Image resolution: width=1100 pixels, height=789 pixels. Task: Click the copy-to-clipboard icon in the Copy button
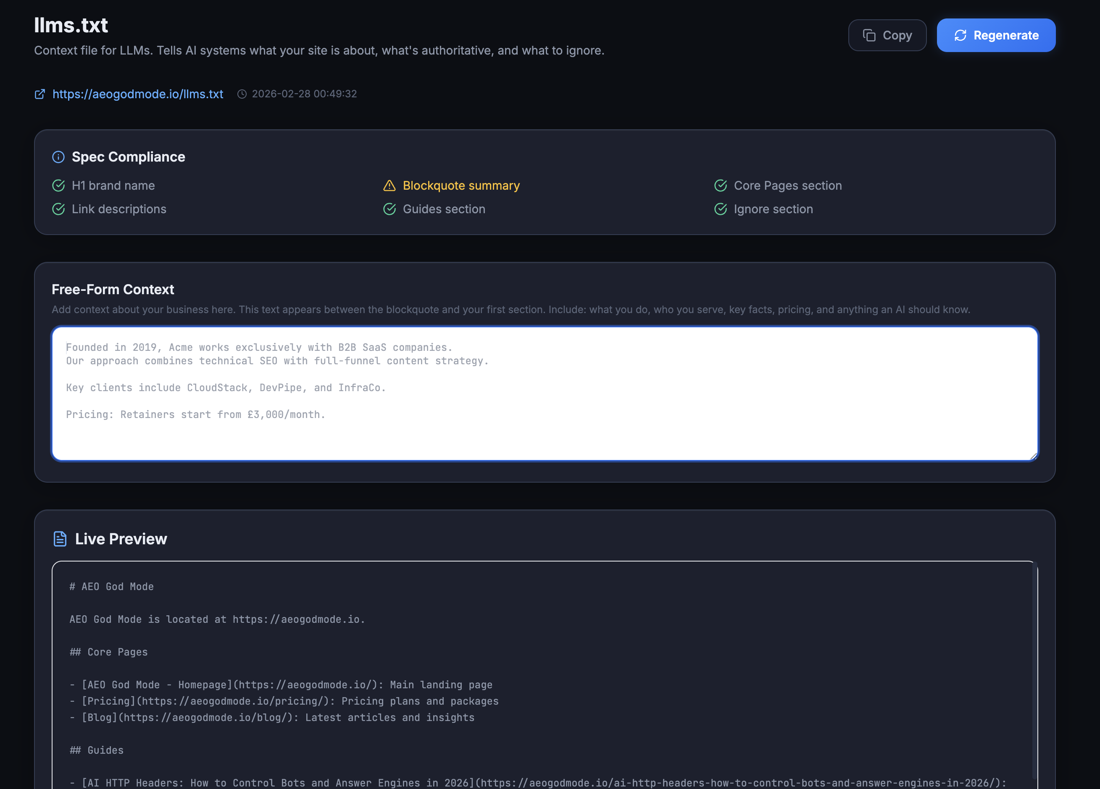coord(870,35)
